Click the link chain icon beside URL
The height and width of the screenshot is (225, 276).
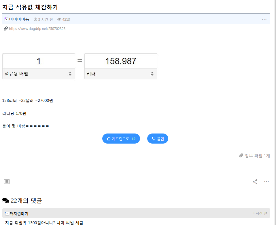coord(5,28)
